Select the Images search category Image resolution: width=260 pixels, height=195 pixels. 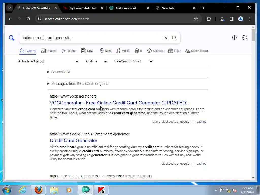coord(48,51)
